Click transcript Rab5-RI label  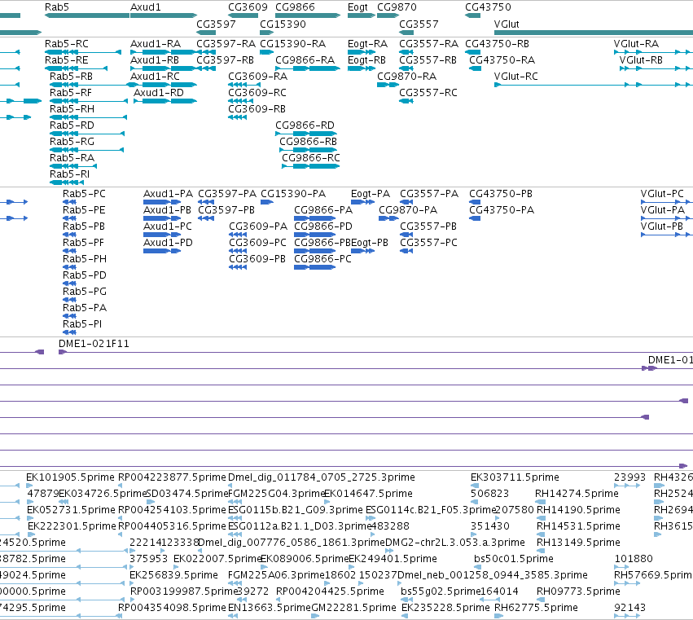69,174
